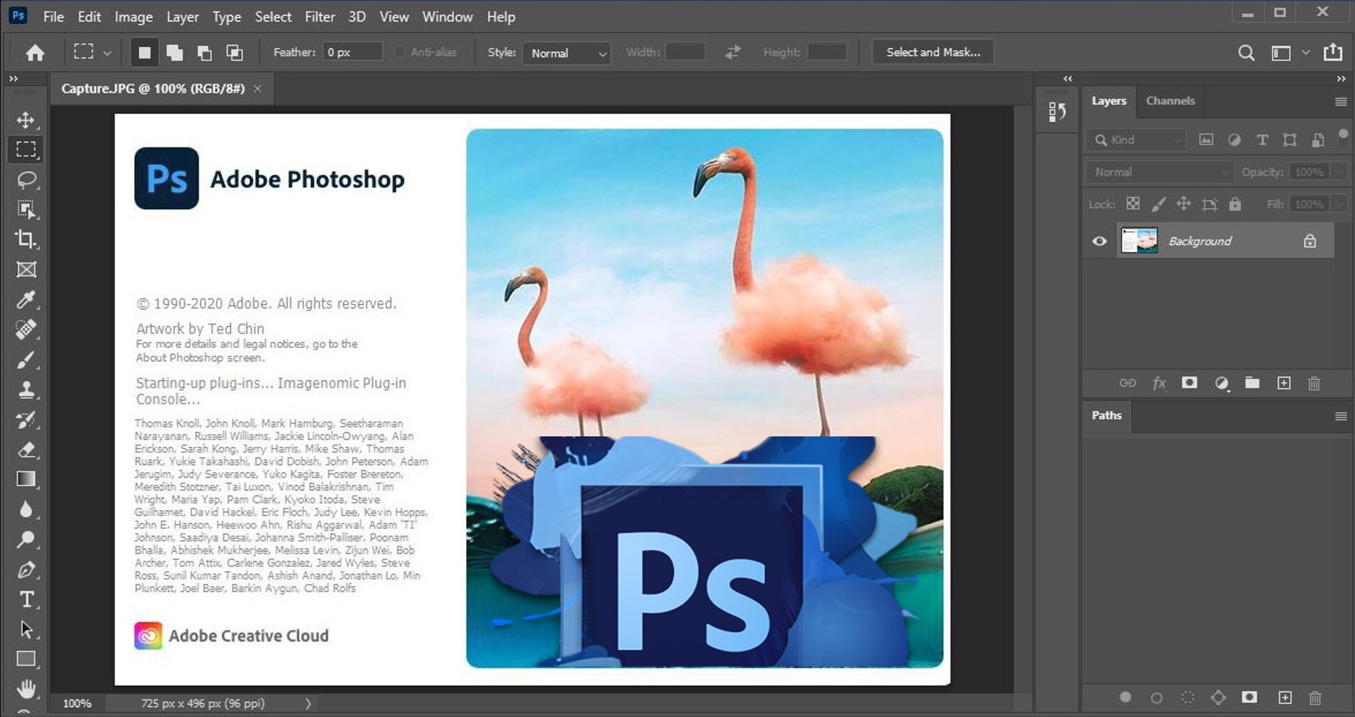Select the Gradient tool
The height and width of the screenshot is (717, 1355).
(x=26, y=479)
